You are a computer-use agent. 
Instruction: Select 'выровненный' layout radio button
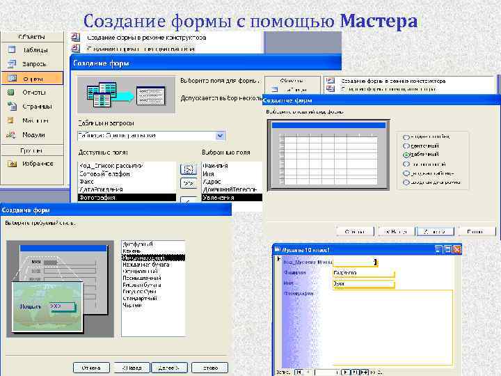406,164
